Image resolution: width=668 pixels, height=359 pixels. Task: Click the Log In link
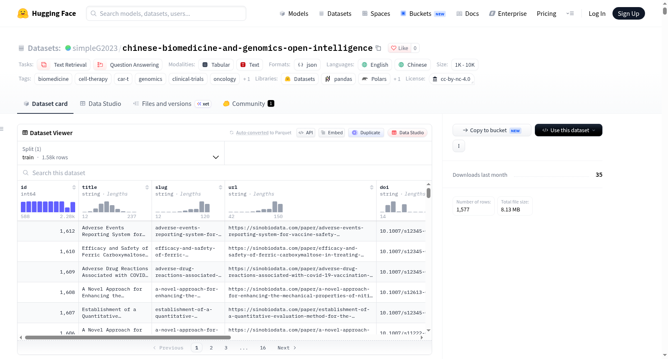(597, 13)
